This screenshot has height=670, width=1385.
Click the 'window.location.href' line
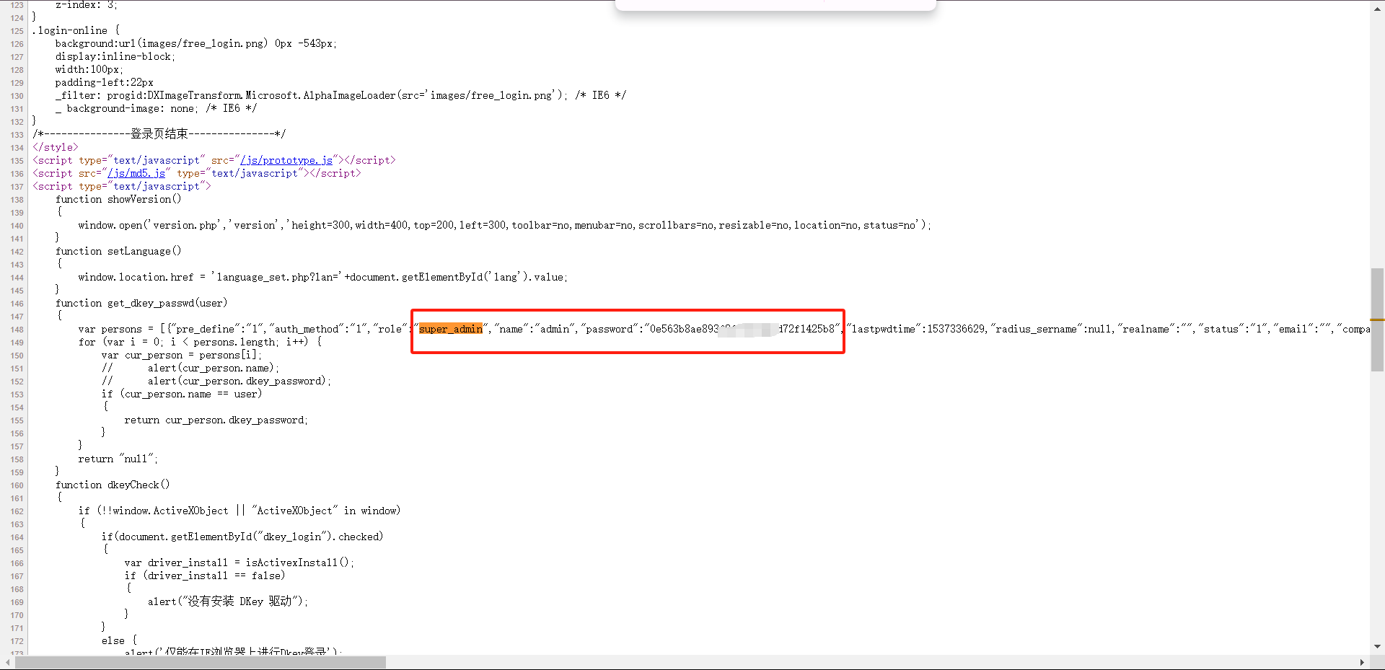pyautogui.click(x=323, y=277)
